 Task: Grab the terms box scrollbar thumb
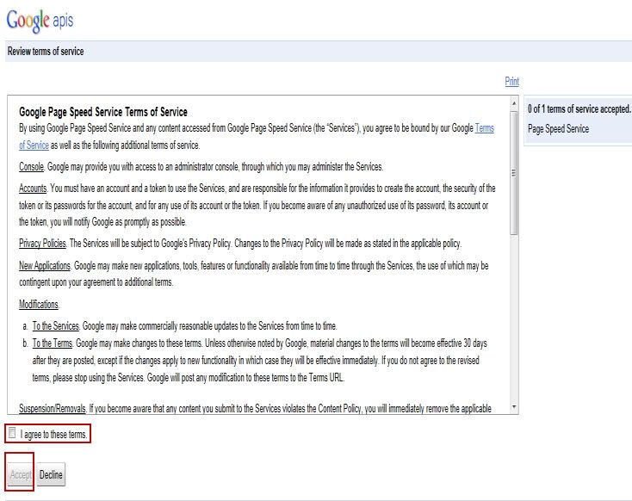coord(514,173)
